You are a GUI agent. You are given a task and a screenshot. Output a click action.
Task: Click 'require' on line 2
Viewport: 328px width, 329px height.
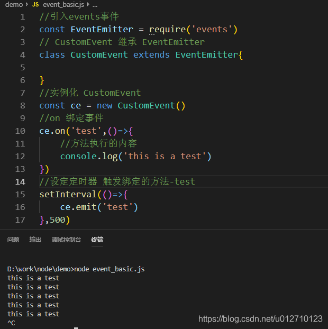pos(168,30)
